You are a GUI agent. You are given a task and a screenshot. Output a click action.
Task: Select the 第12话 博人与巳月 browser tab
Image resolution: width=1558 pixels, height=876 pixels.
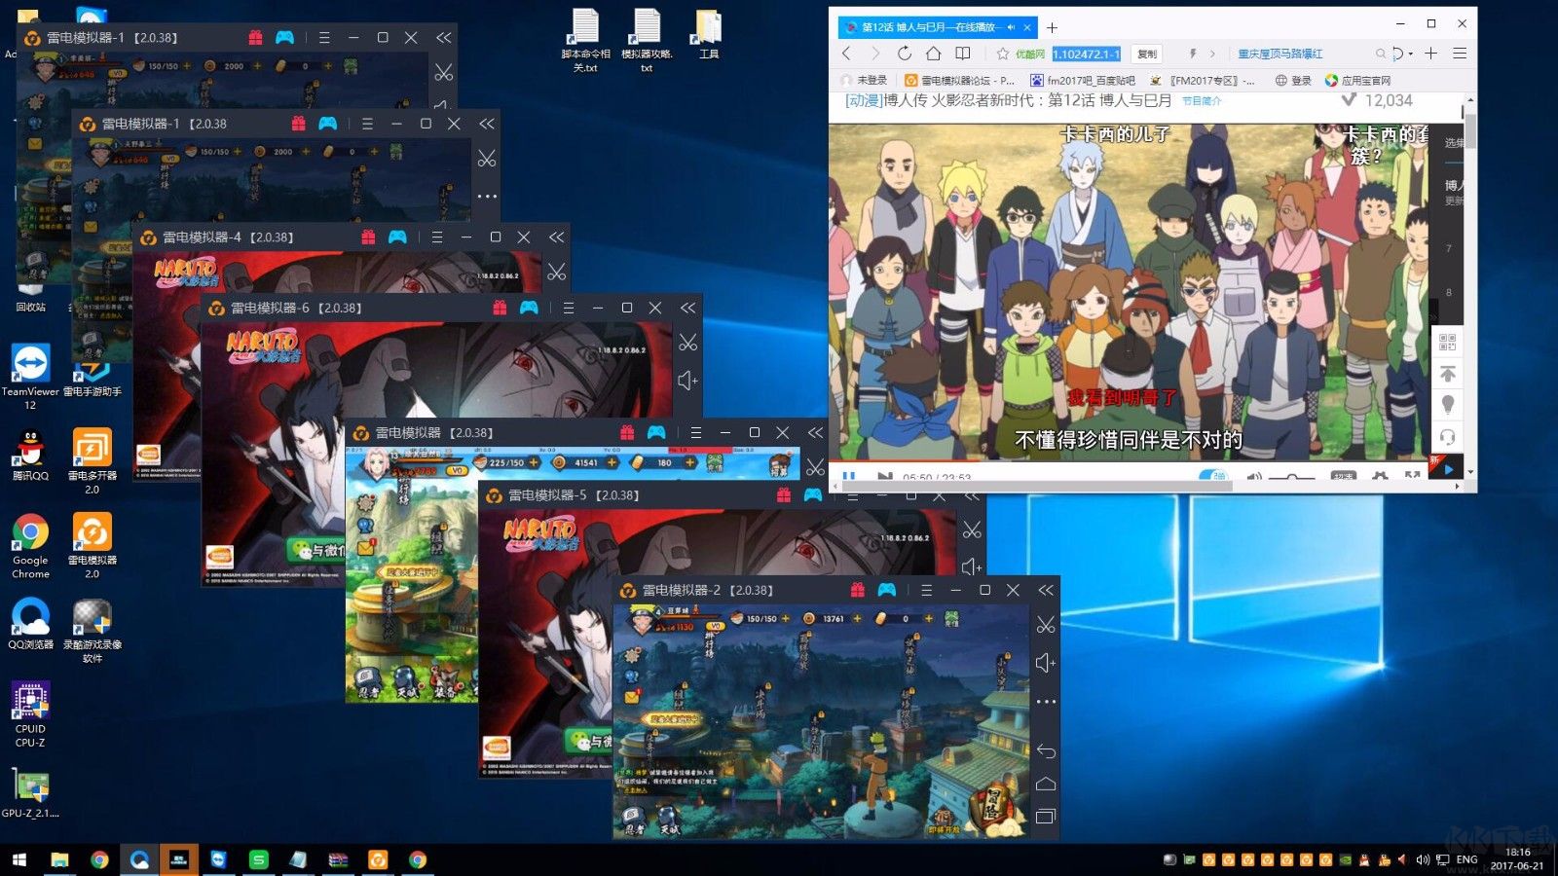(927, 27)
